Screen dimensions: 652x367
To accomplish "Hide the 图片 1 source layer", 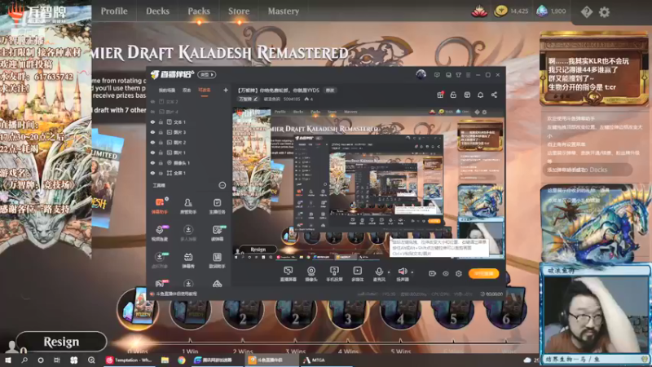I will [152, 153].
